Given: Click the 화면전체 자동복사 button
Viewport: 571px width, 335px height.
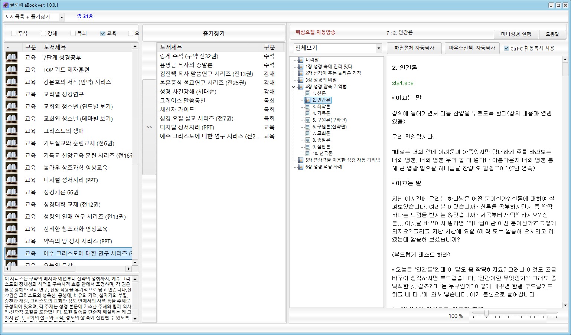Looking at the screenshot, I should (x=414, y=48).
